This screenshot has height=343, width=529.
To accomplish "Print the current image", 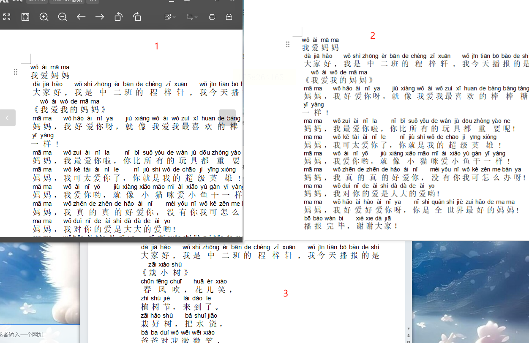I will (212, 17).
